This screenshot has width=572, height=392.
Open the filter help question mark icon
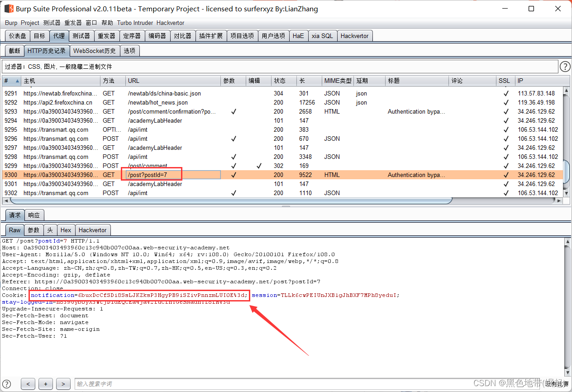click(x=565, y=67)
